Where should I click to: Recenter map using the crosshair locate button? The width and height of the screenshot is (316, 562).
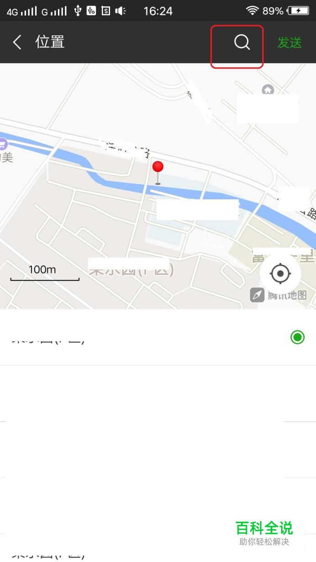tap(280, 274)
